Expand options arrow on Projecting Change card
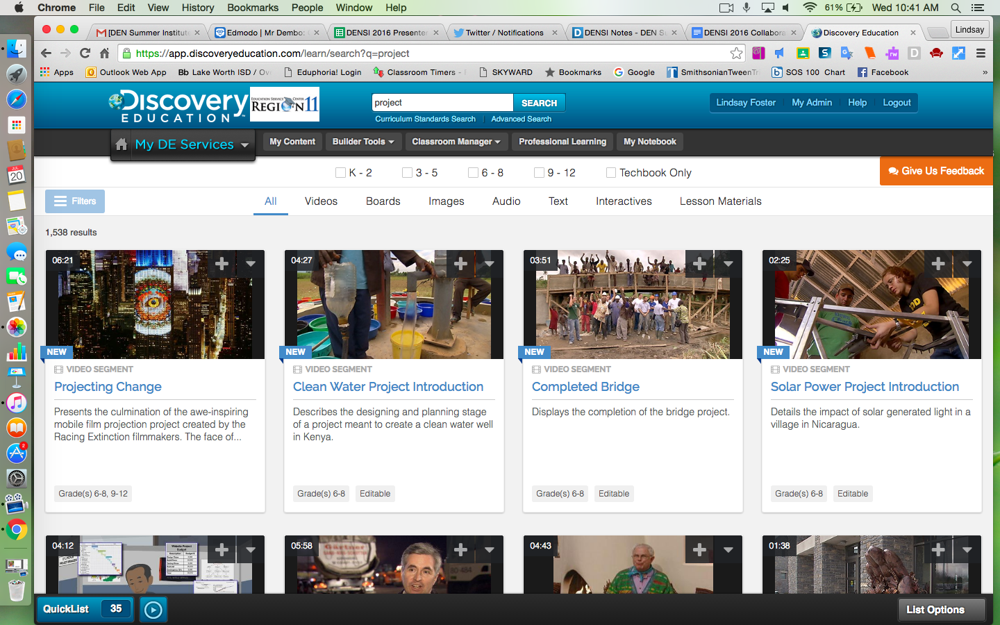1000x625 pixels. pos(251,264)
